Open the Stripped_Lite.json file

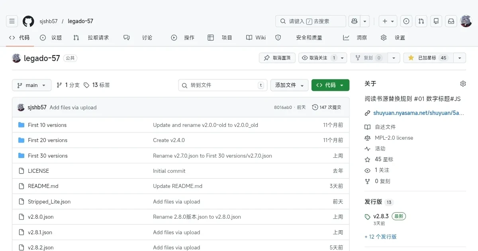tap(49, 202)
